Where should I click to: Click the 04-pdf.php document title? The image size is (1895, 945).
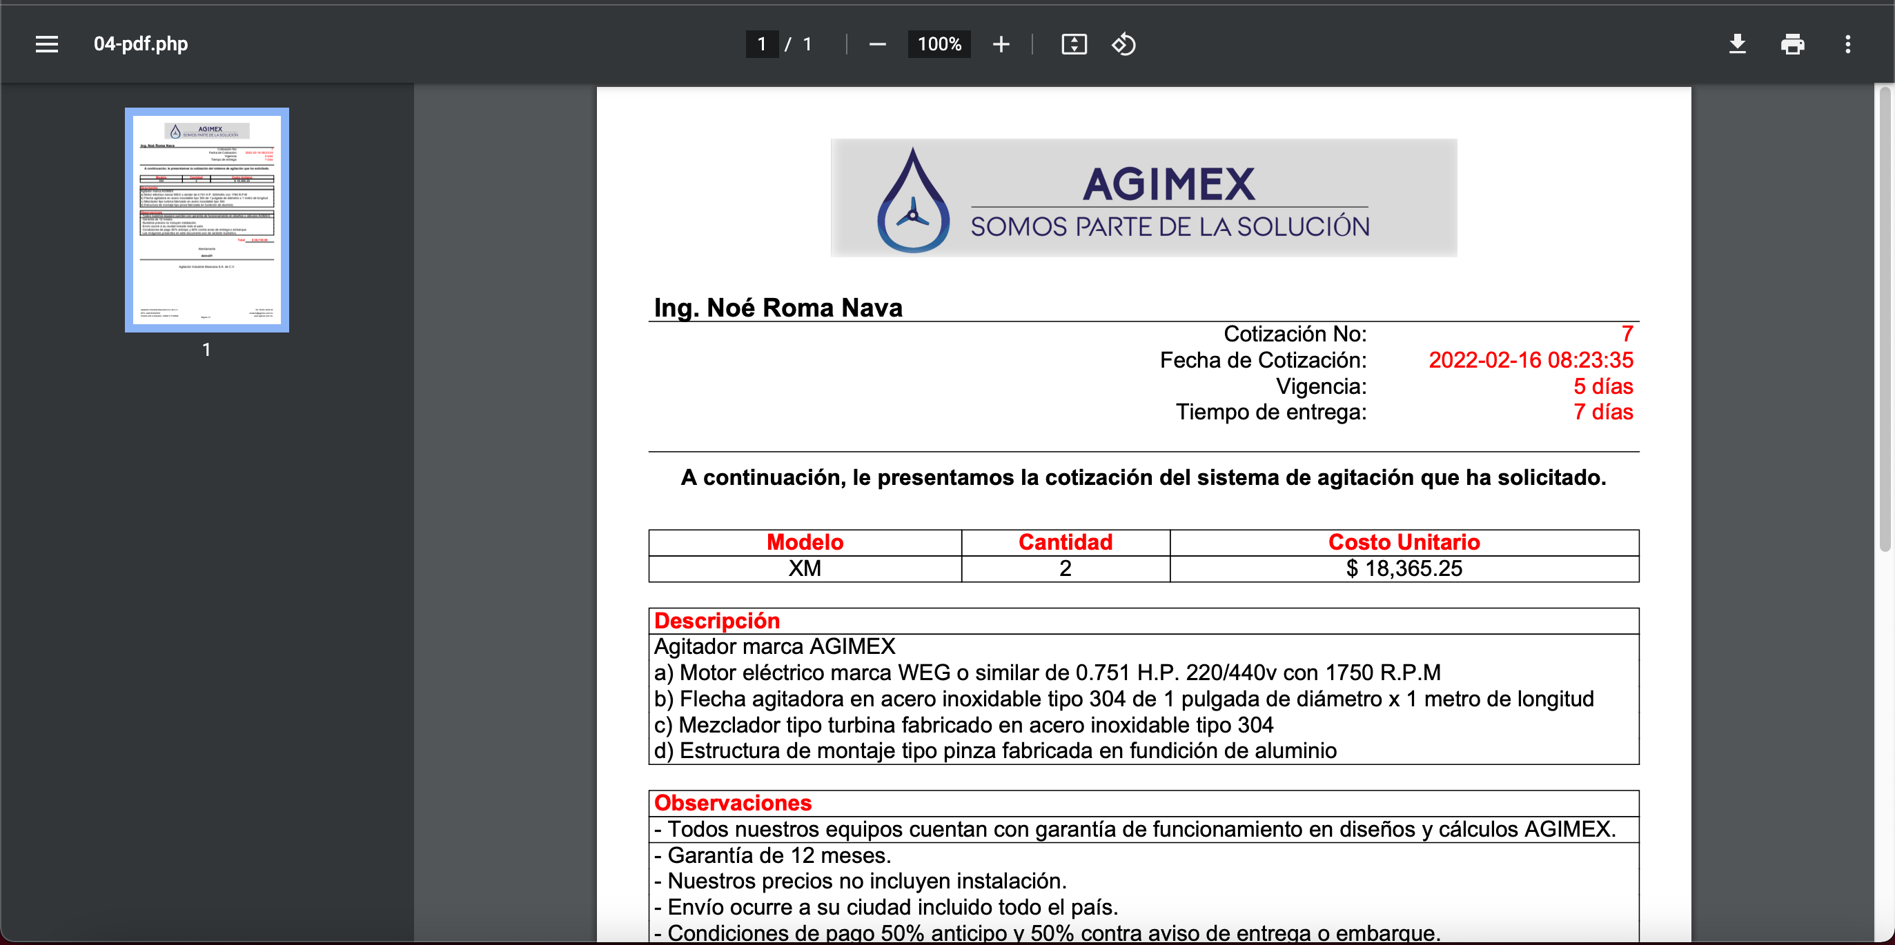[x=141, y=44]
